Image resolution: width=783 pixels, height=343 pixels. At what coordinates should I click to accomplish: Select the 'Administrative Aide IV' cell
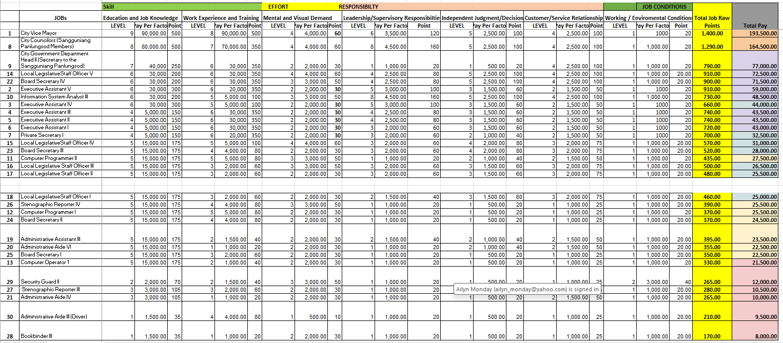tap(60, 297)
